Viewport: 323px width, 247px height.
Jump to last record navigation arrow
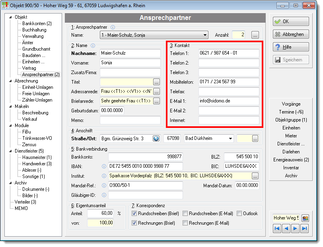[304, 228]
